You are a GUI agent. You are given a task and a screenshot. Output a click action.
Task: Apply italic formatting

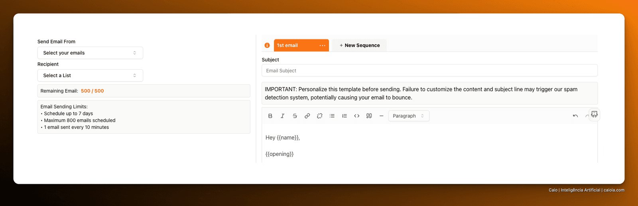tap(282, 116)
